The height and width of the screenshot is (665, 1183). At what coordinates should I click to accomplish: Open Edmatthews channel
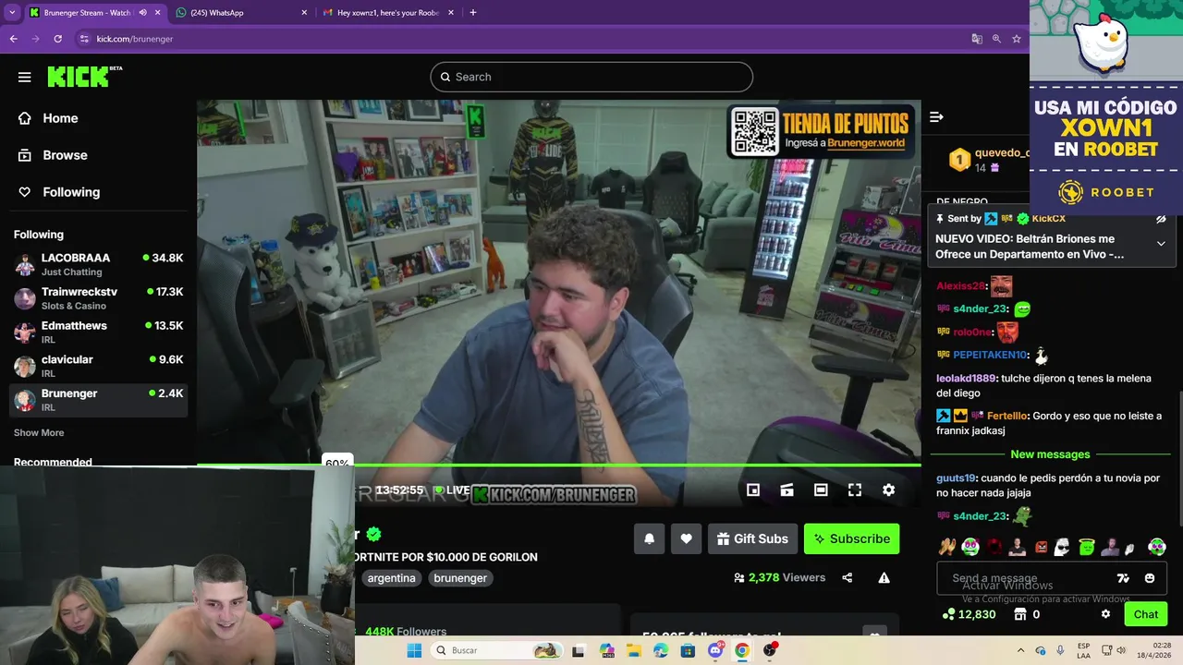pyautogui.click(x=98, y=332)
